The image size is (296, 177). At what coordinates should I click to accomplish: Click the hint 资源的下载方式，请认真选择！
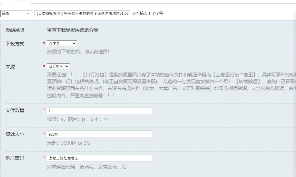[78, 52]
